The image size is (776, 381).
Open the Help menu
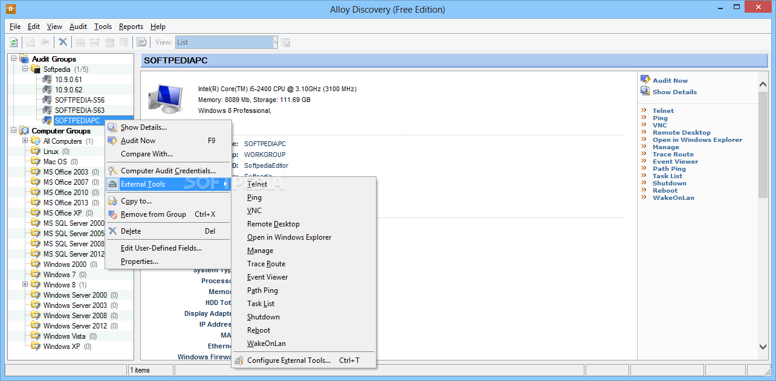coord(158,27)
